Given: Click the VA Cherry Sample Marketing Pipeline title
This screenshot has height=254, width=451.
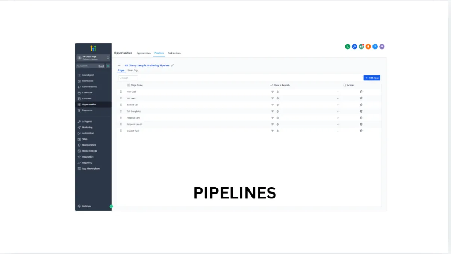Looking at the screenshot, I should click(147, 65).
